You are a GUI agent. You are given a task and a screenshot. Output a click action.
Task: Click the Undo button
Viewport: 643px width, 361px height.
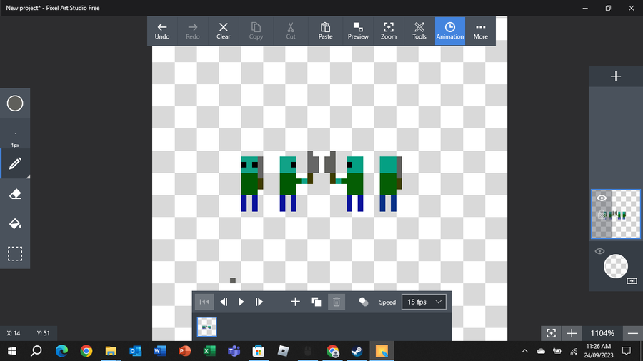tap(162, 31)
